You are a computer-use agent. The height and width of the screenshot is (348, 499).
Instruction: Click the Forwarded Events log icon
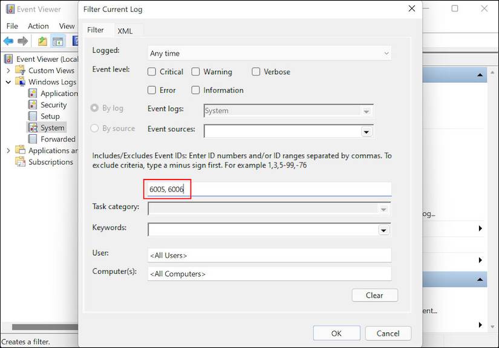point(33,140)
